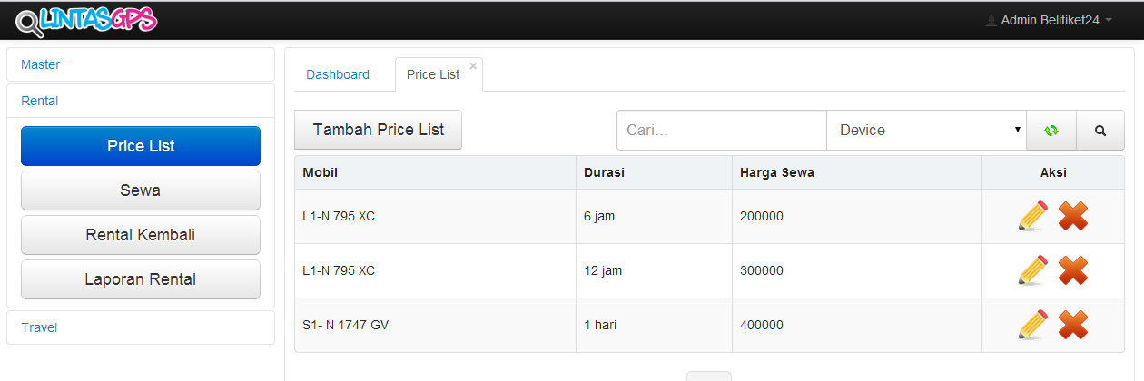Viewport: 1144px width, 381px height.
Task: Delete the 6 jam price entry
Action: (x=1073, y=216)
